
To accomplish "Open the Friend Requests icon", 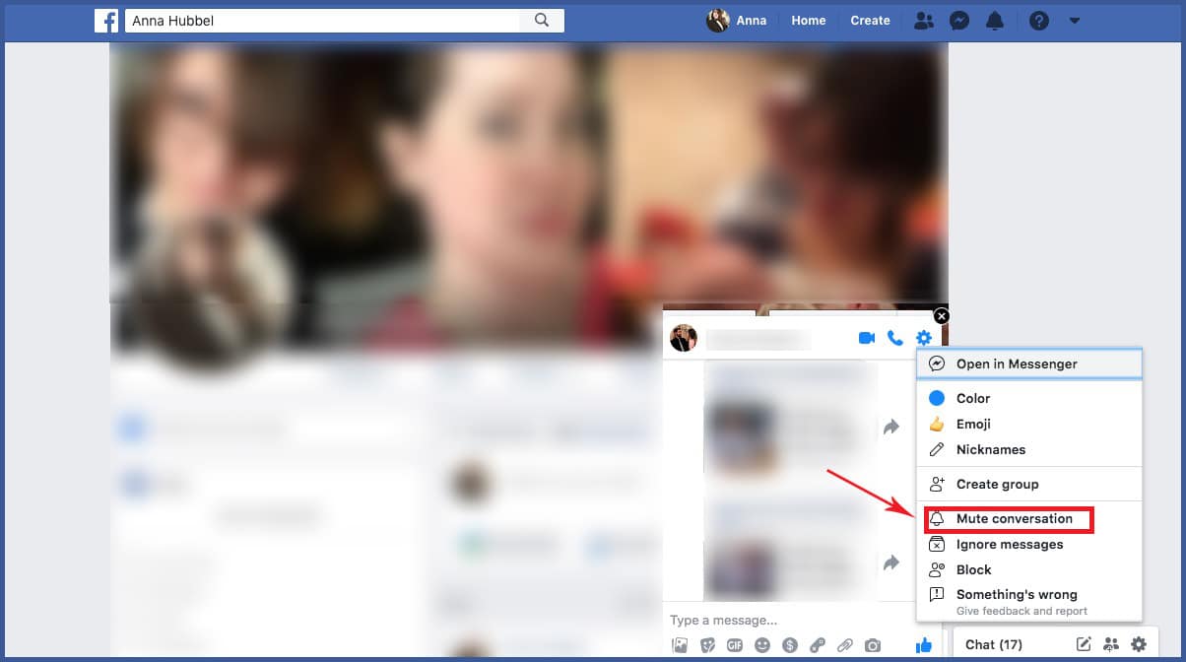I will 924,20.
